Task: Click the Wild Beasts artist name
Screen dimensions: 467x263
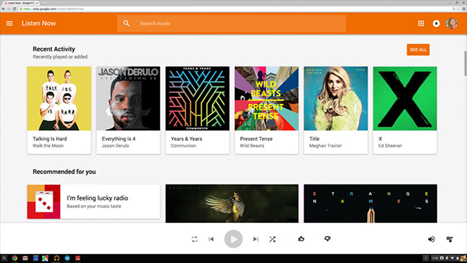Action: (x=252, y=145)
